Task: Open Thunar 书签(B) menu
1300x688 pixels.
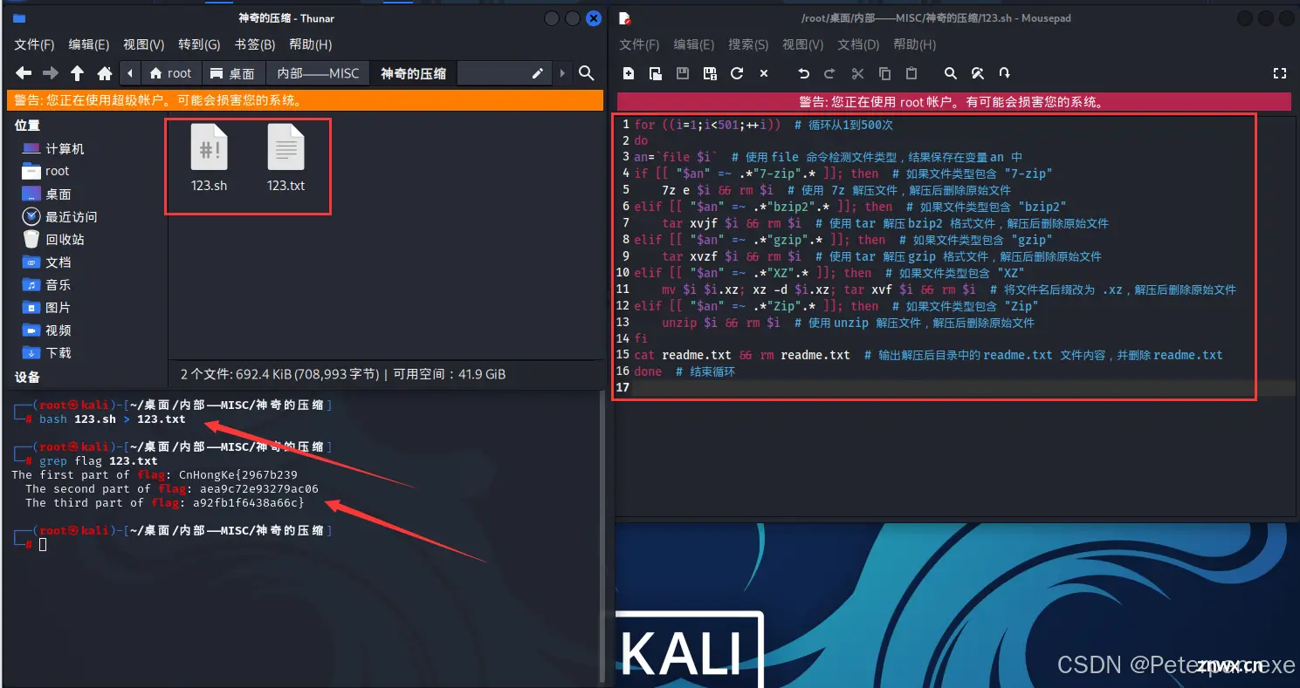Action: tap(254, 44)
